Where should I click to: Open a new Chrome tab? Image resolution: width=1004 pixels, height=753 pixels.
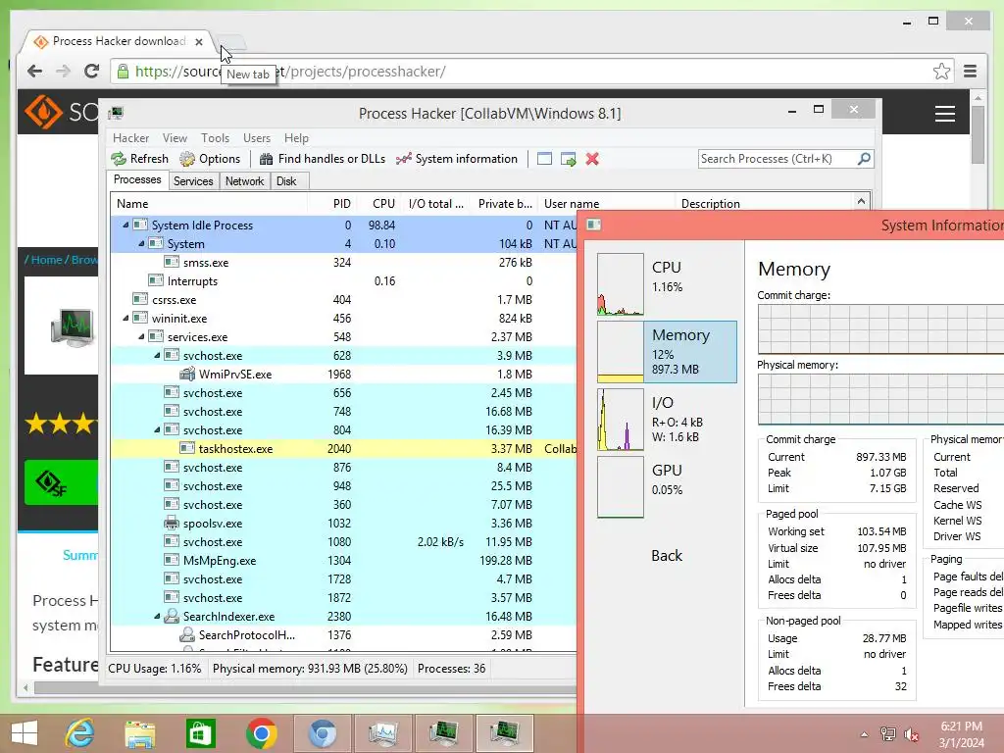pyautogui.click(x=231, y=41)
